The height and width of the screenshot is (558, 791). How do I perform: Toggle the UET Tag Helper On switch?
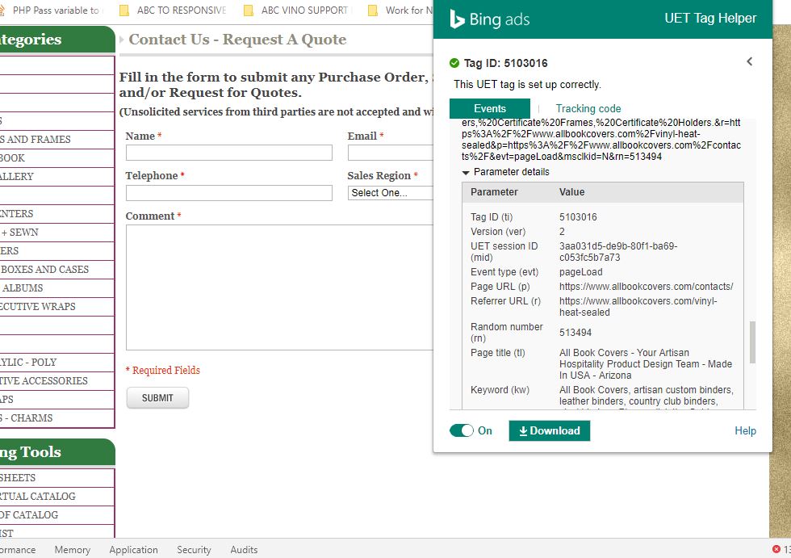(462, 430)
